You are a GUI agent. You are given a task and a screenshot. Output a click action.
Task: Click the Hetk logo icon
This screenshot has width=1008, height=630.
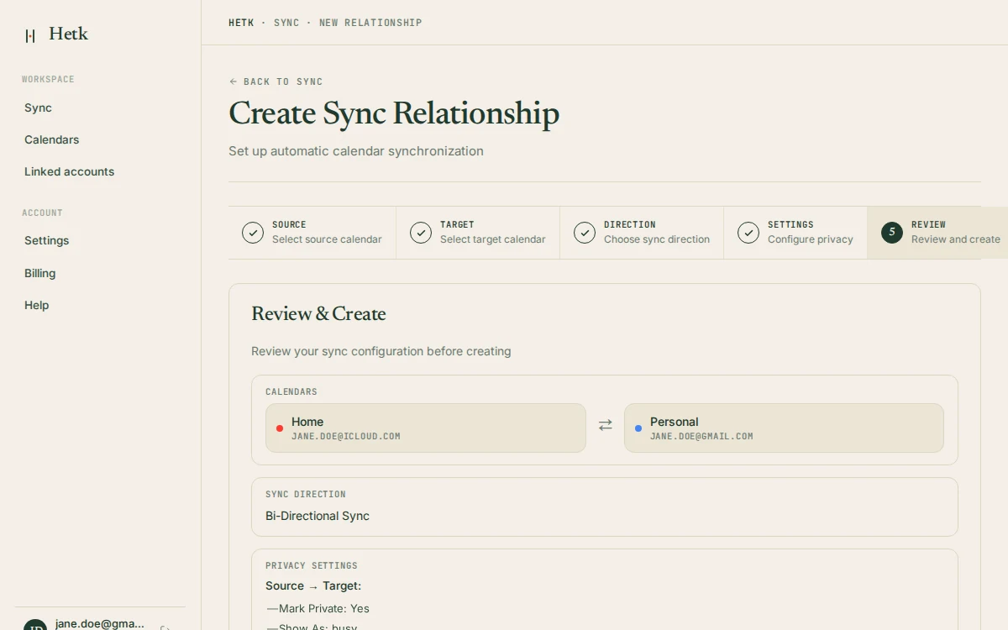point(30,35)
